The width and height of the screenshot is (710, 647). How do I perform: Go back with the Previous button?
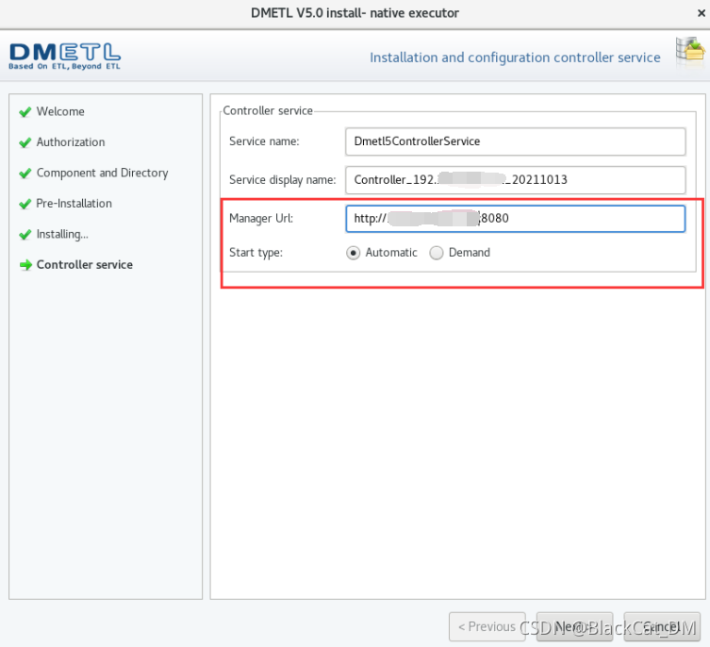(x=487, y=626)
